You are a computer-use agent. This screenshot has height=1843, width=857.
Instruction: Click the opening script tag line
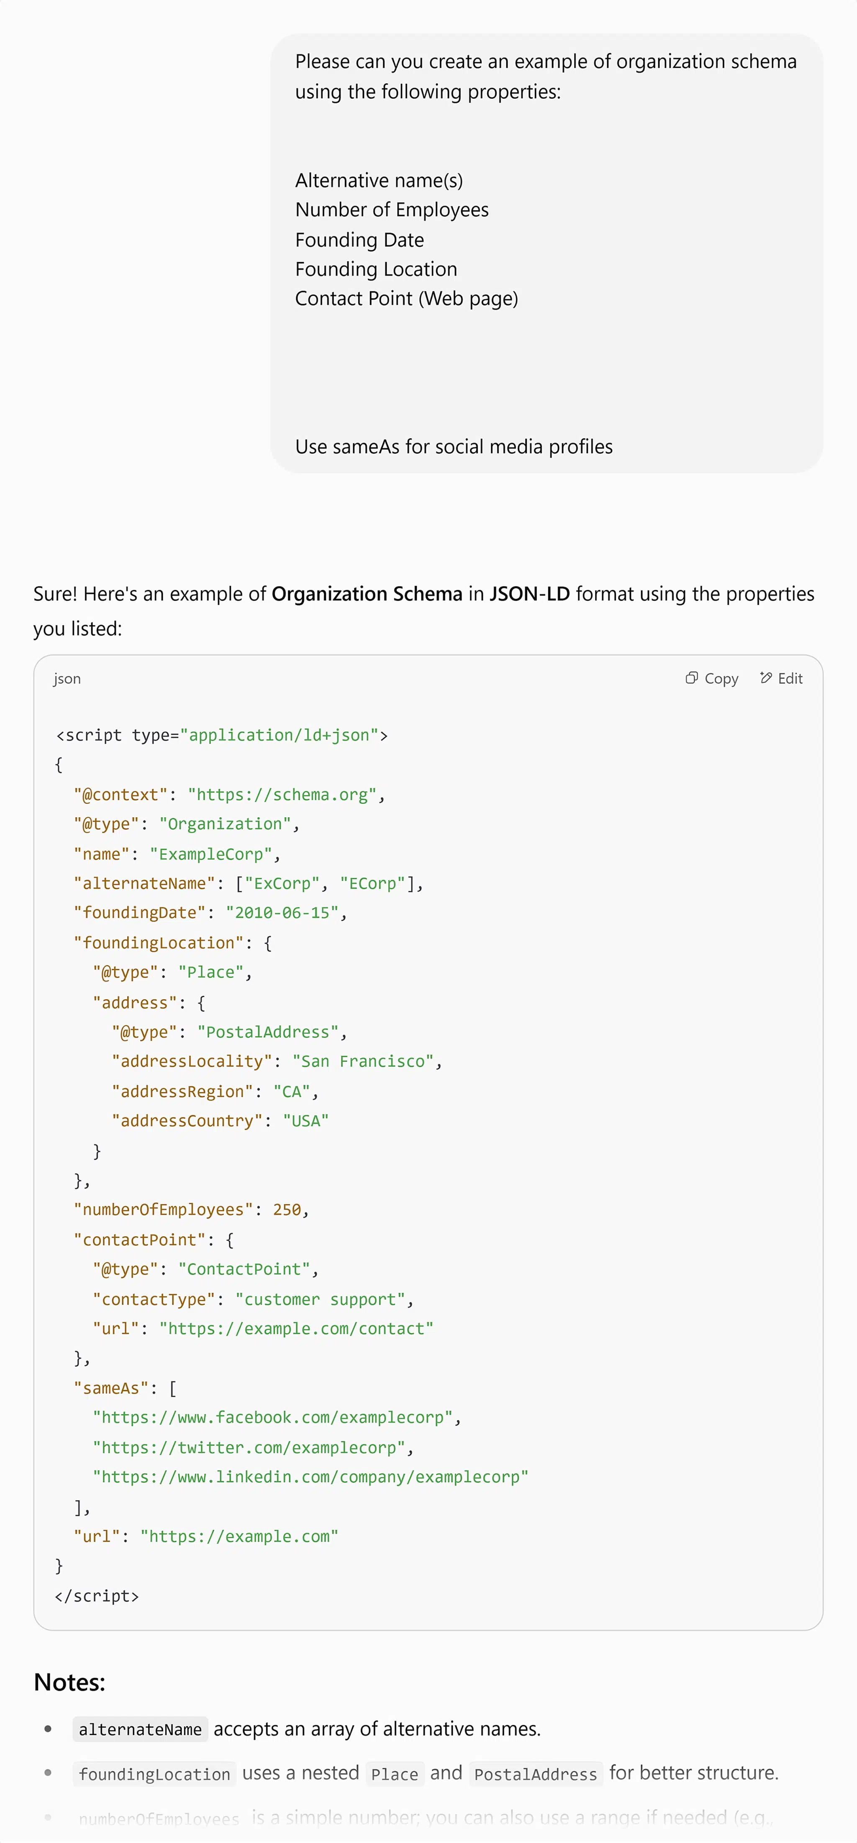tap(222, 736)
